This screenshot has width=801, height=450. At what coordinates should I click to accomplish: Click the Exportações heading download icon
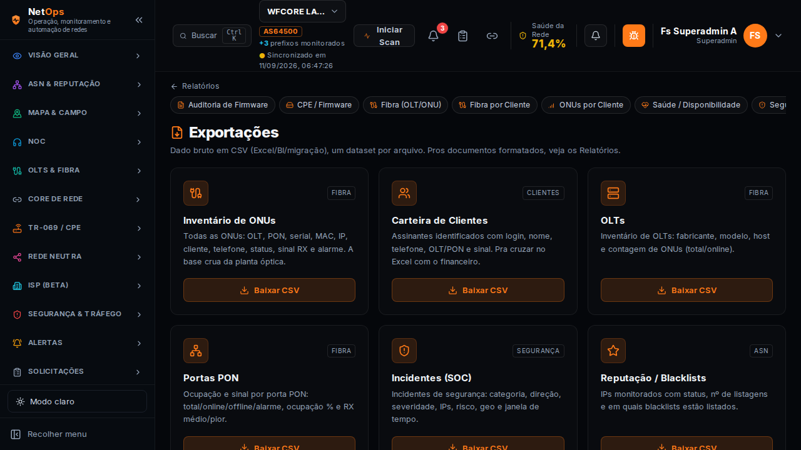pyautogui.click(x=177, y=132)
